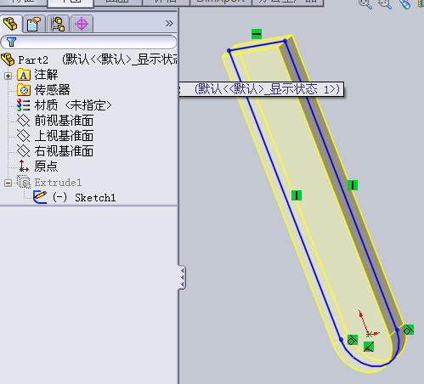This screenshot has width=424, height=384.
Task: Click the tangent relation icon at left arc end
Action: point(353,340)
